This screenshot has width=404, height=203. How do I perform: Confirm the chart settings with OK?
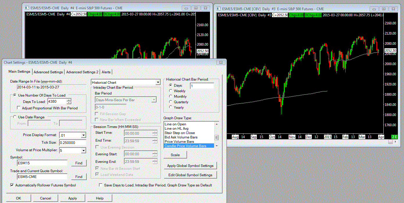[x=19, y=198]
